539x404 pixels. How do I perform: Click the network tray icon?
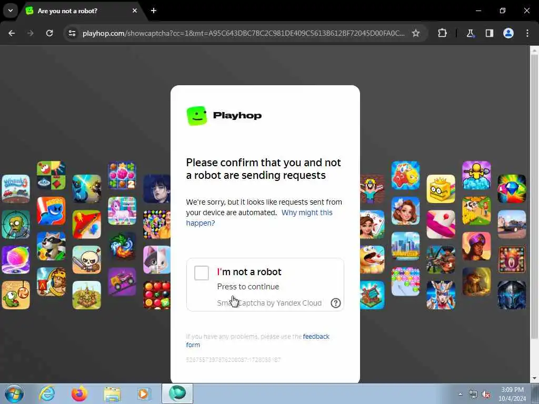(x=473, y=395)
